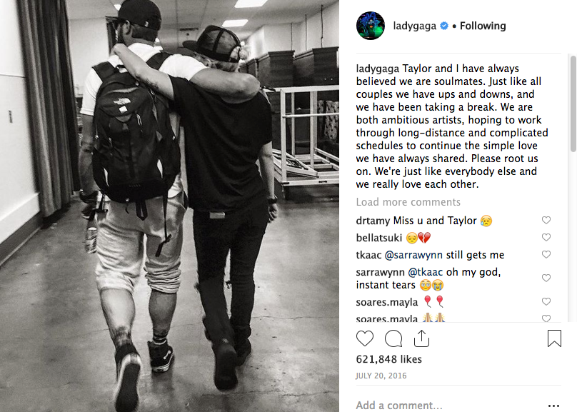Open ladygaga's profile picture avatar
The image size is (577, 412).
click(x=371, y=26)
